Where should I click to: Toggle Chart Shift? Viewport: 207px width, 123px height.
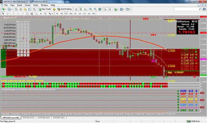click(110, 9)
